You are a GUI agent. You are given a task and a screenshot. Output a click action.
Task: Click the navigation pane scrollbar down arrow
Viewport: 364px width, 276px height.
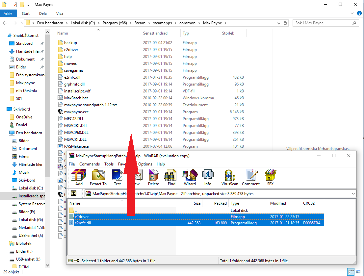click(x=48, y=265)
